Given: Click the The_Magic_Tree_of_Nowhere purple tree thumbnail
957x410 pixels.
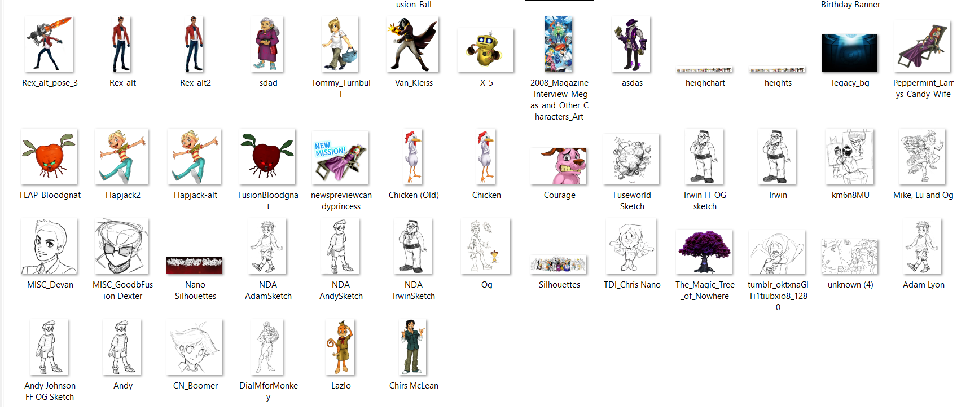Looking at the screenshot, I should point(704,252).
